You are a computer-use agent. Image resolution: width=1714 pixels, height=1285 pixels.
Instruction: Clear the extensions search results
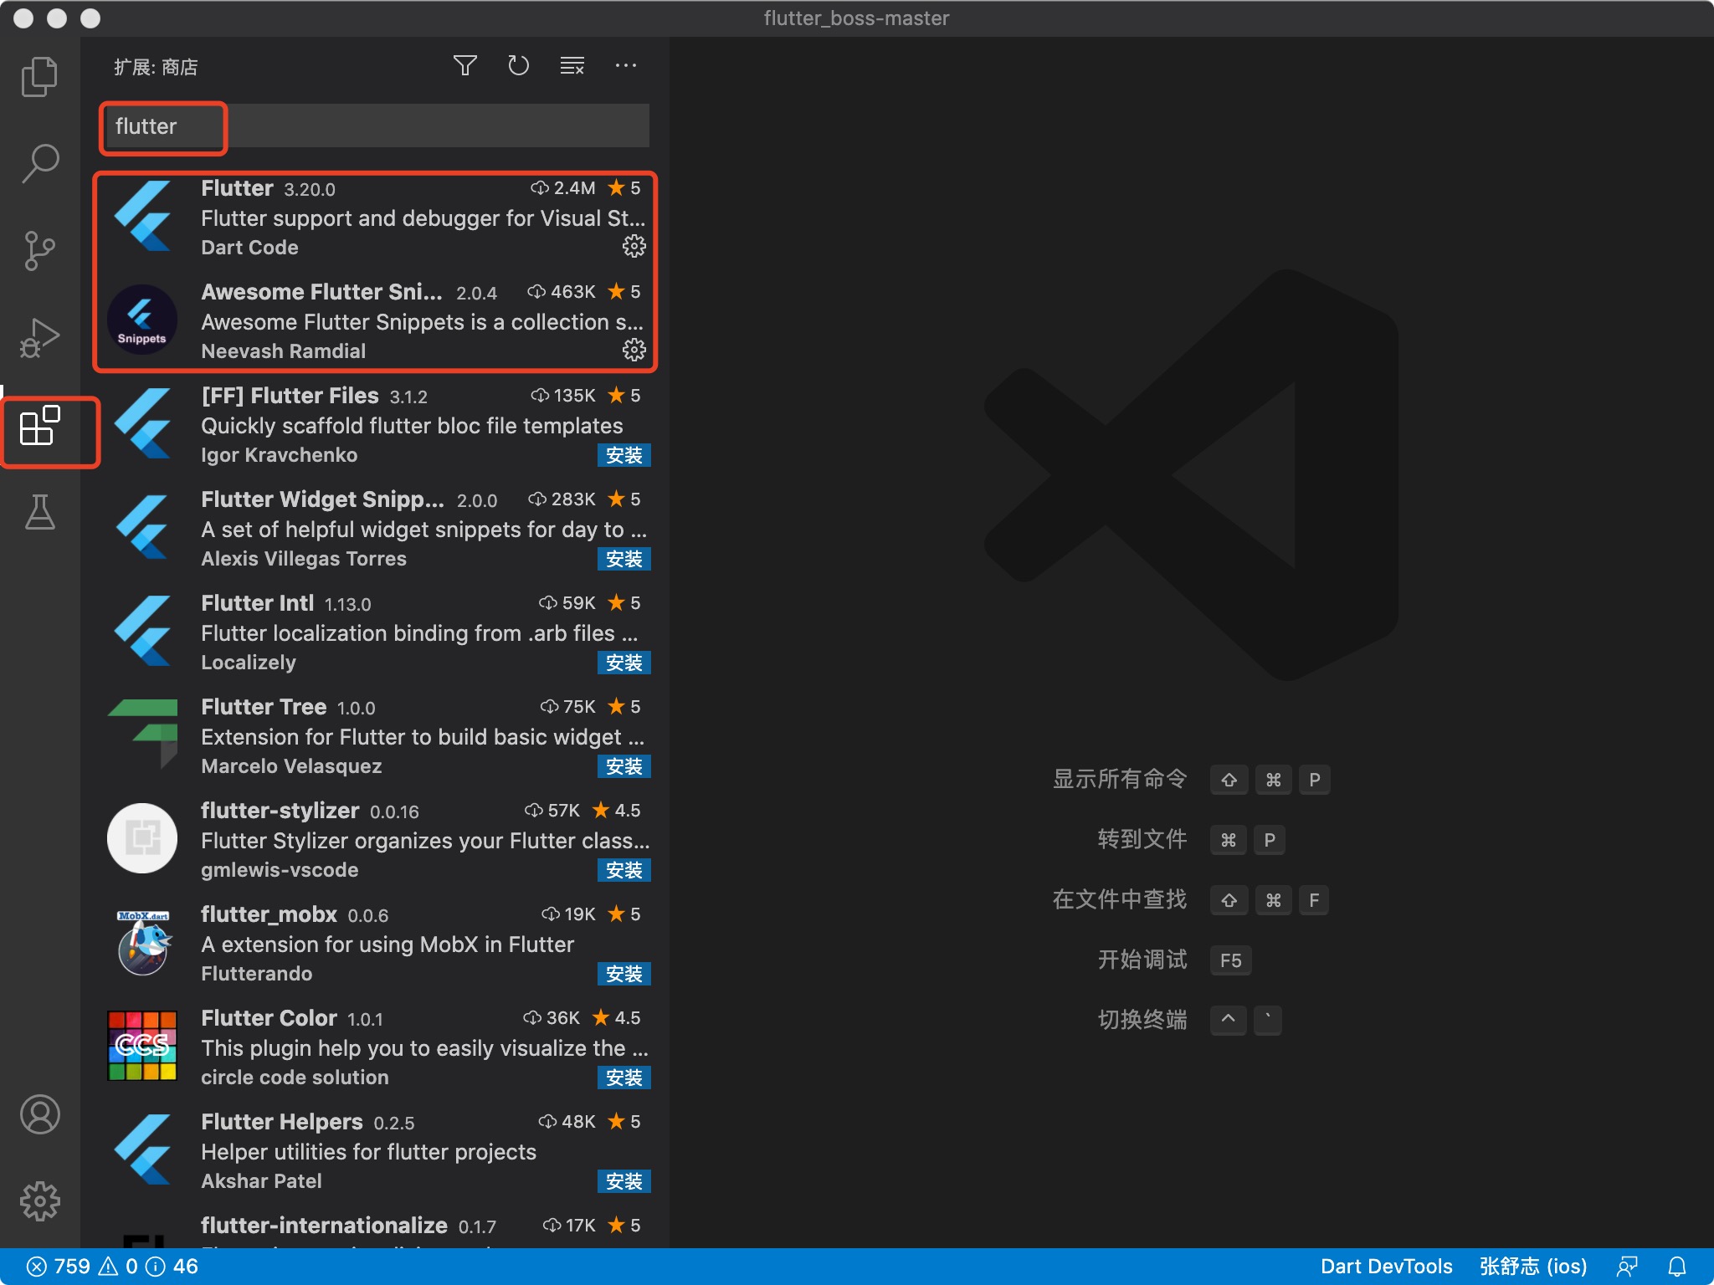572,65
